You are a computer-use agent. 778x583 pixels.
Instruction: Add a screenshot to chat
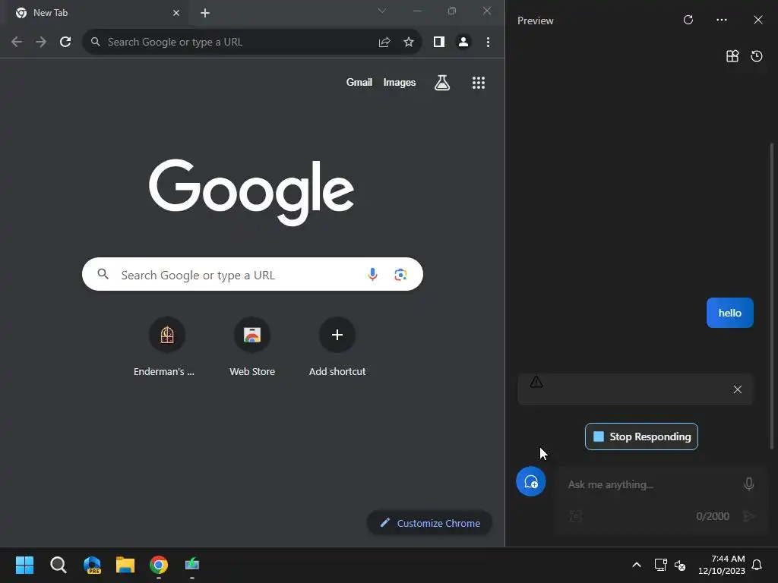tap(576, 516)
